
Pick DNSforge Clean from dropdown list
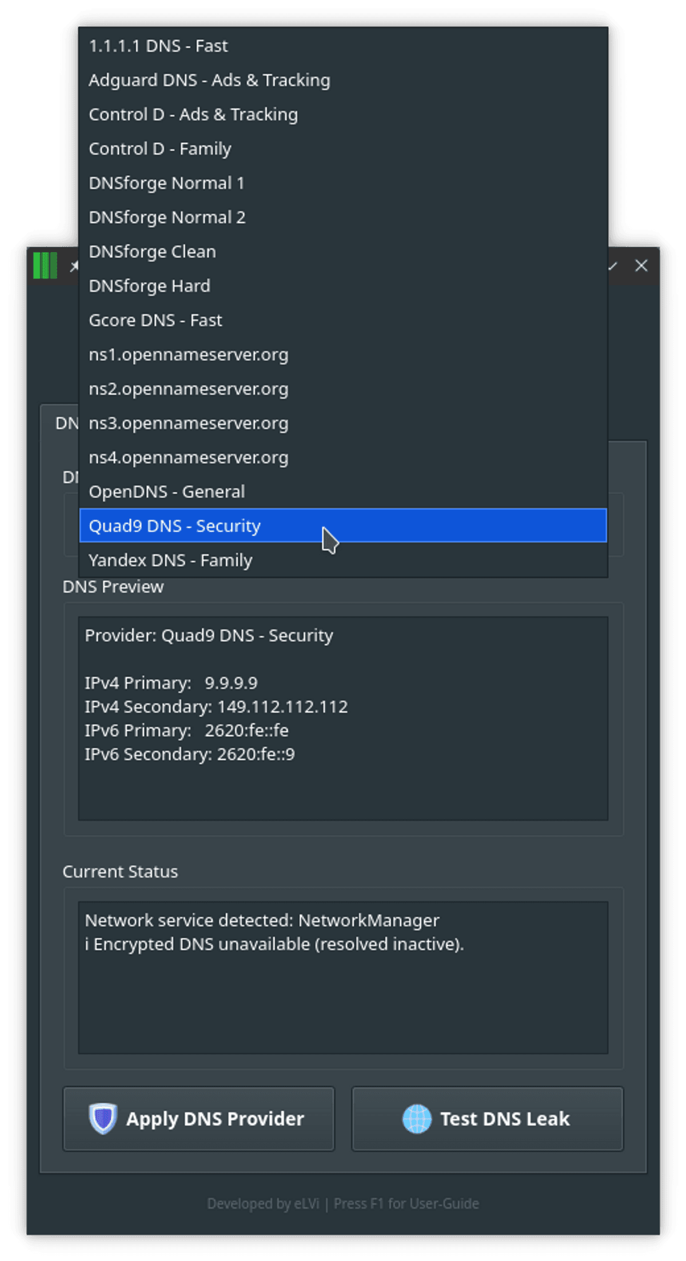click(152, 252)
